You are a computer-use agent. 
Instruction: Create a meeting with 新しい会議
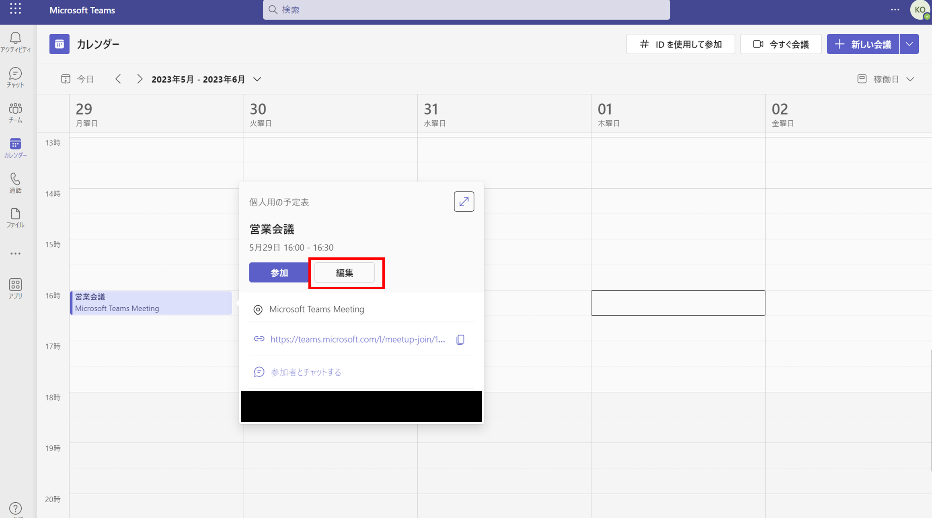coord(863,44)
